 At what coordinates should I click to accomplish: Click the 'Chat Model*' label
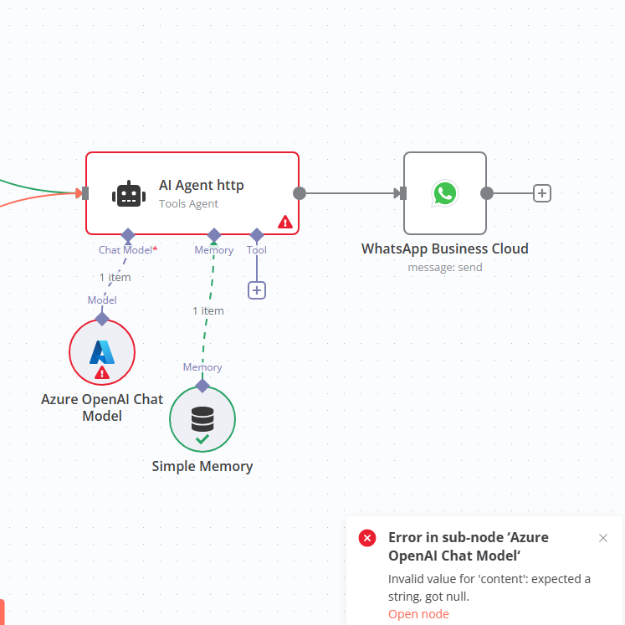128,250
